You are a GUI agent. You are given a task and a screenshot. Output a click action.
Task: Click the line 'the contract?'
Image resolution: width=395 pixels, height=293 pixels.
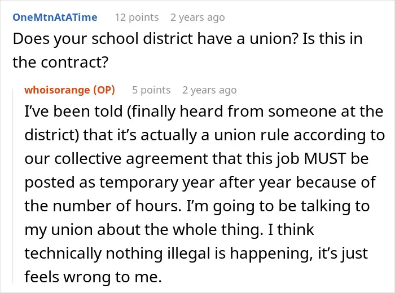click(x=60, y=63)
